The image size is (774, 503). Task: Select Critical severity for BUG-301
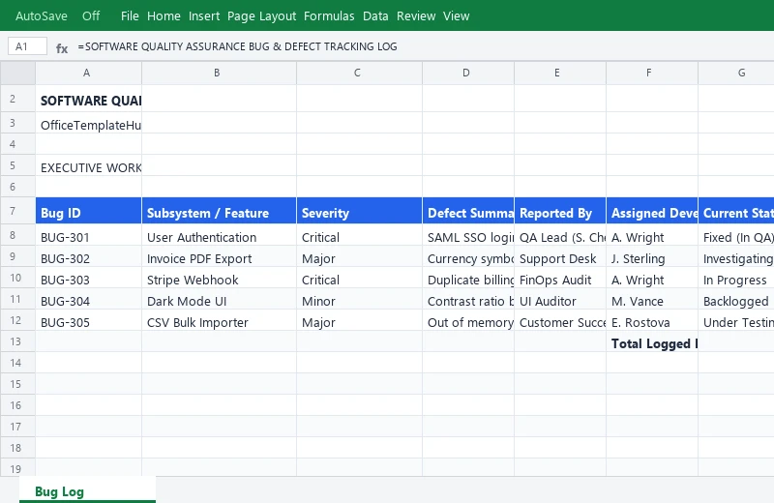tap(359, 235)
